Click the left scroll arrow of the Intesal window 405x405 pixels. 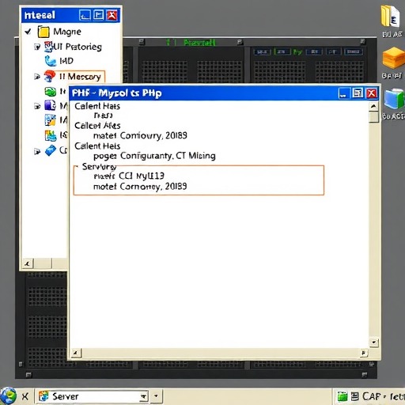click(x=28, y=263)
